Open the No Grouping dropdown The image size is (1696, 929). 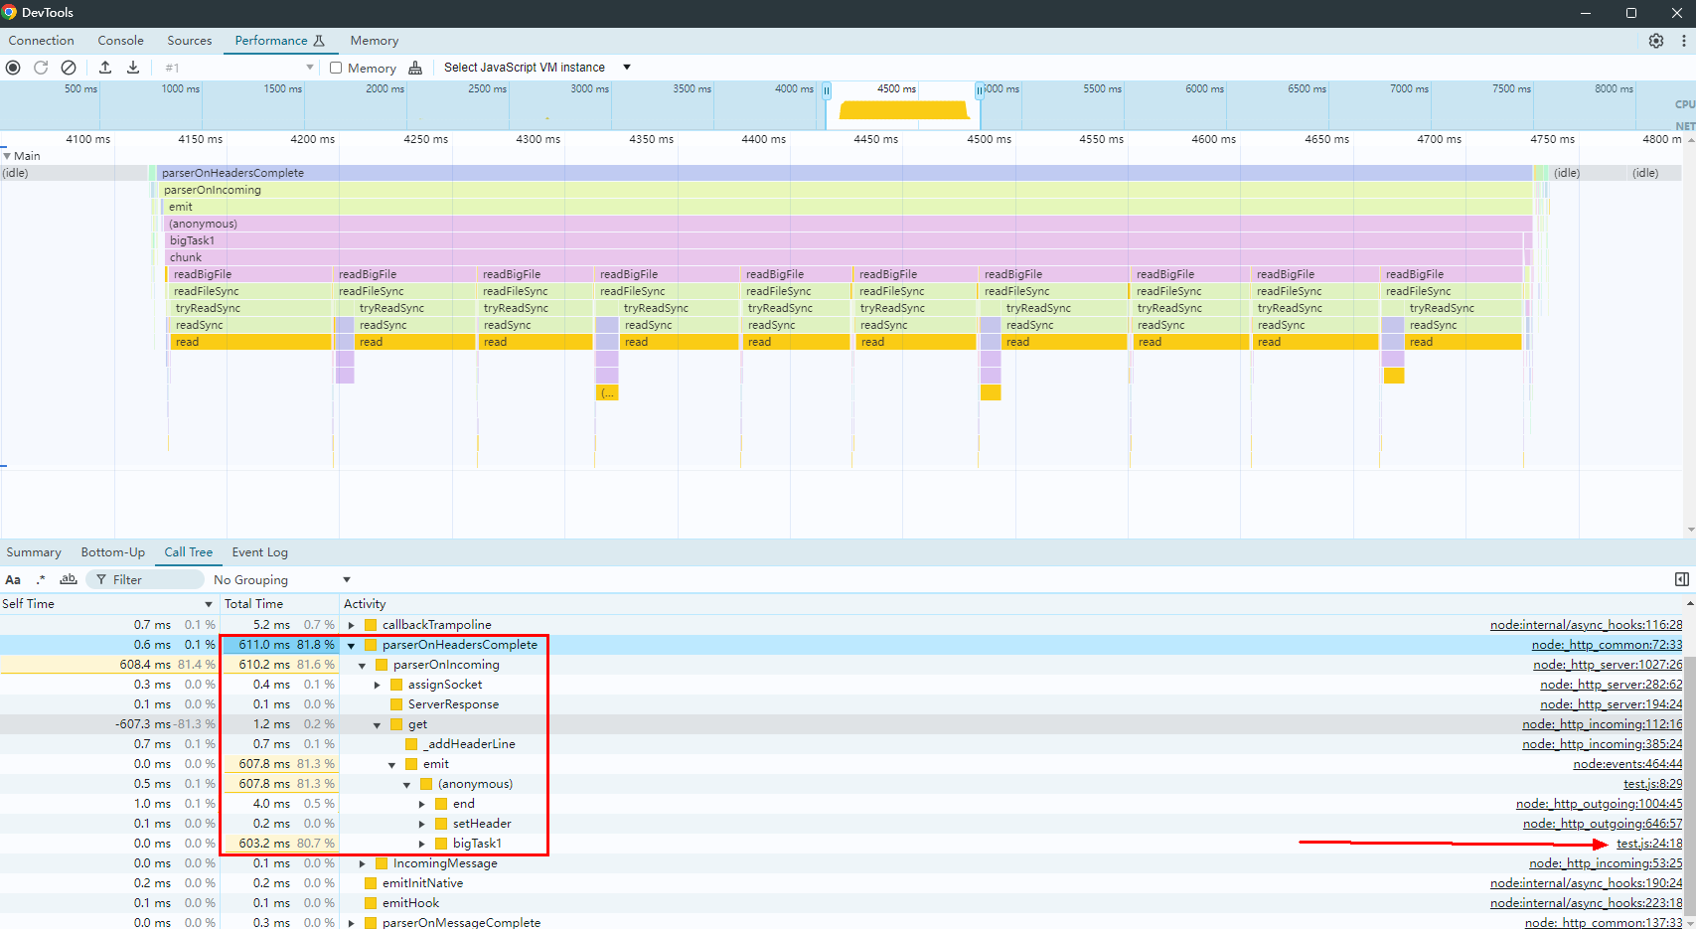283,579
